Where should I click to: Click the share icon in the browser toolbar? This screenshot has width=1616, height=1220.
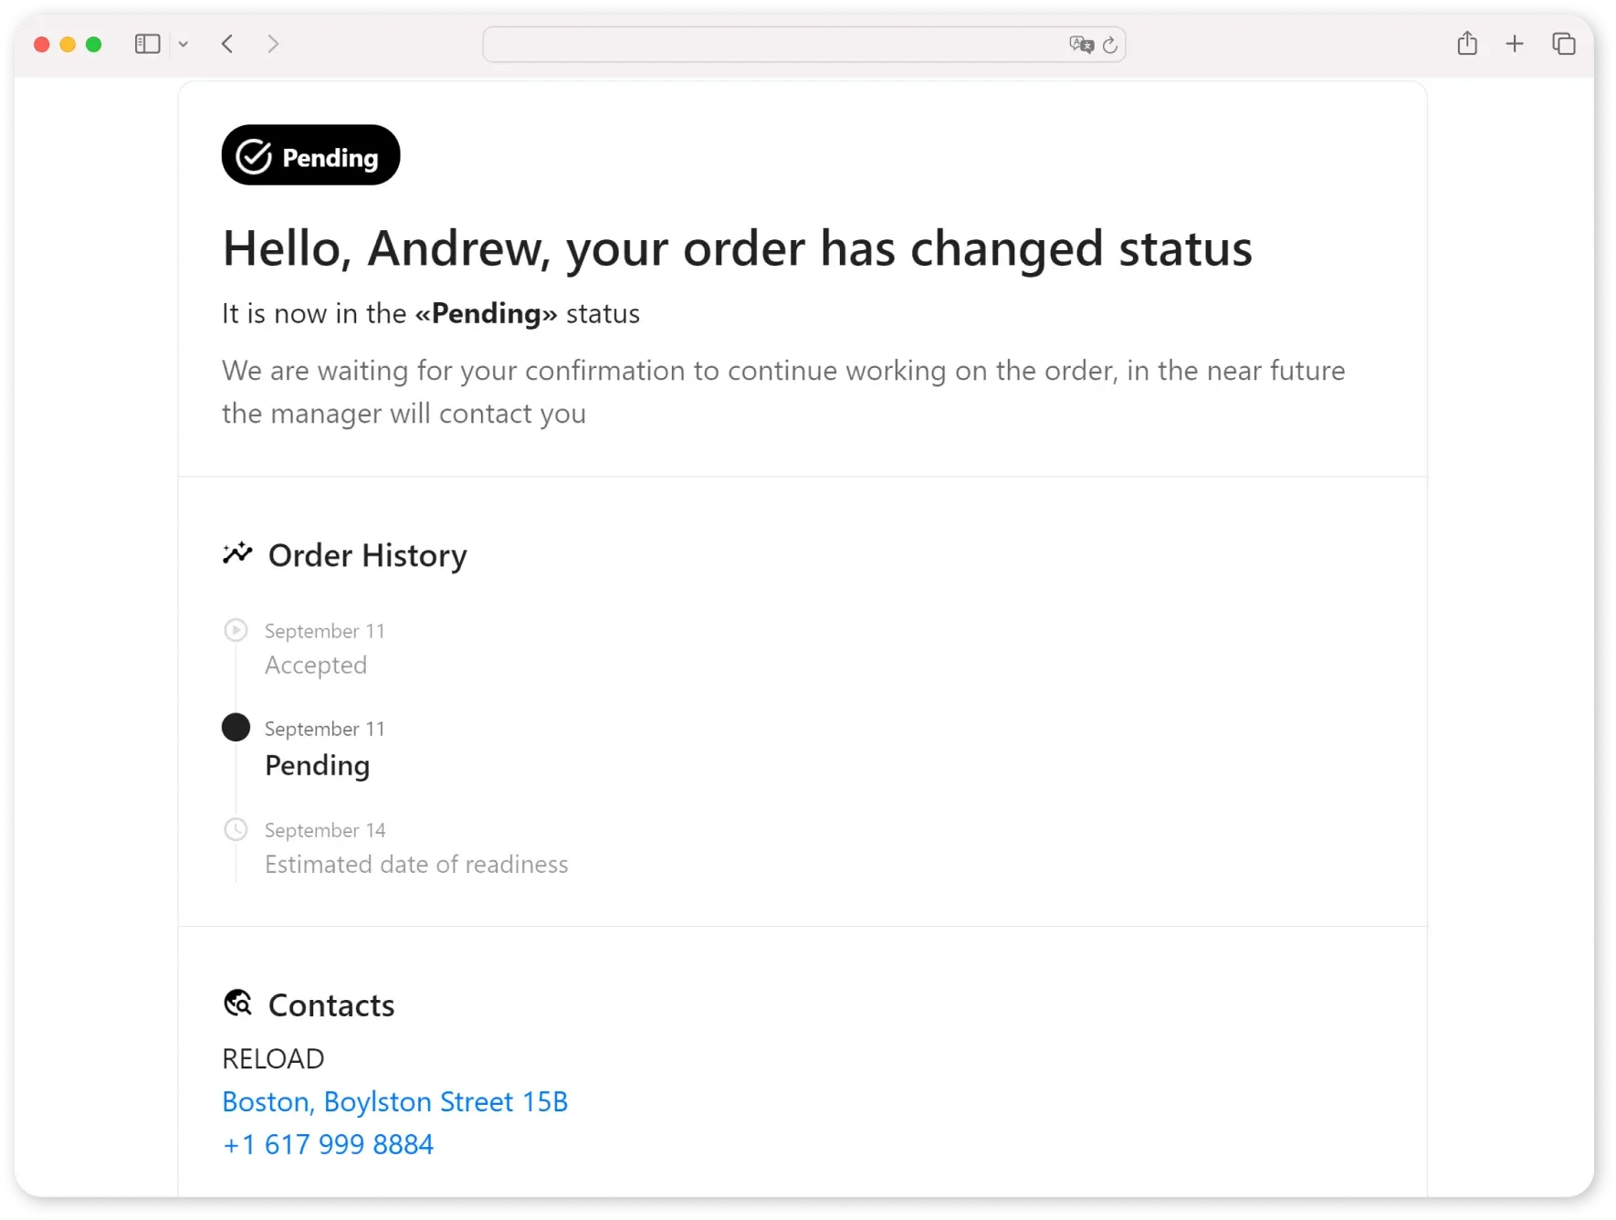(1467, 43)
